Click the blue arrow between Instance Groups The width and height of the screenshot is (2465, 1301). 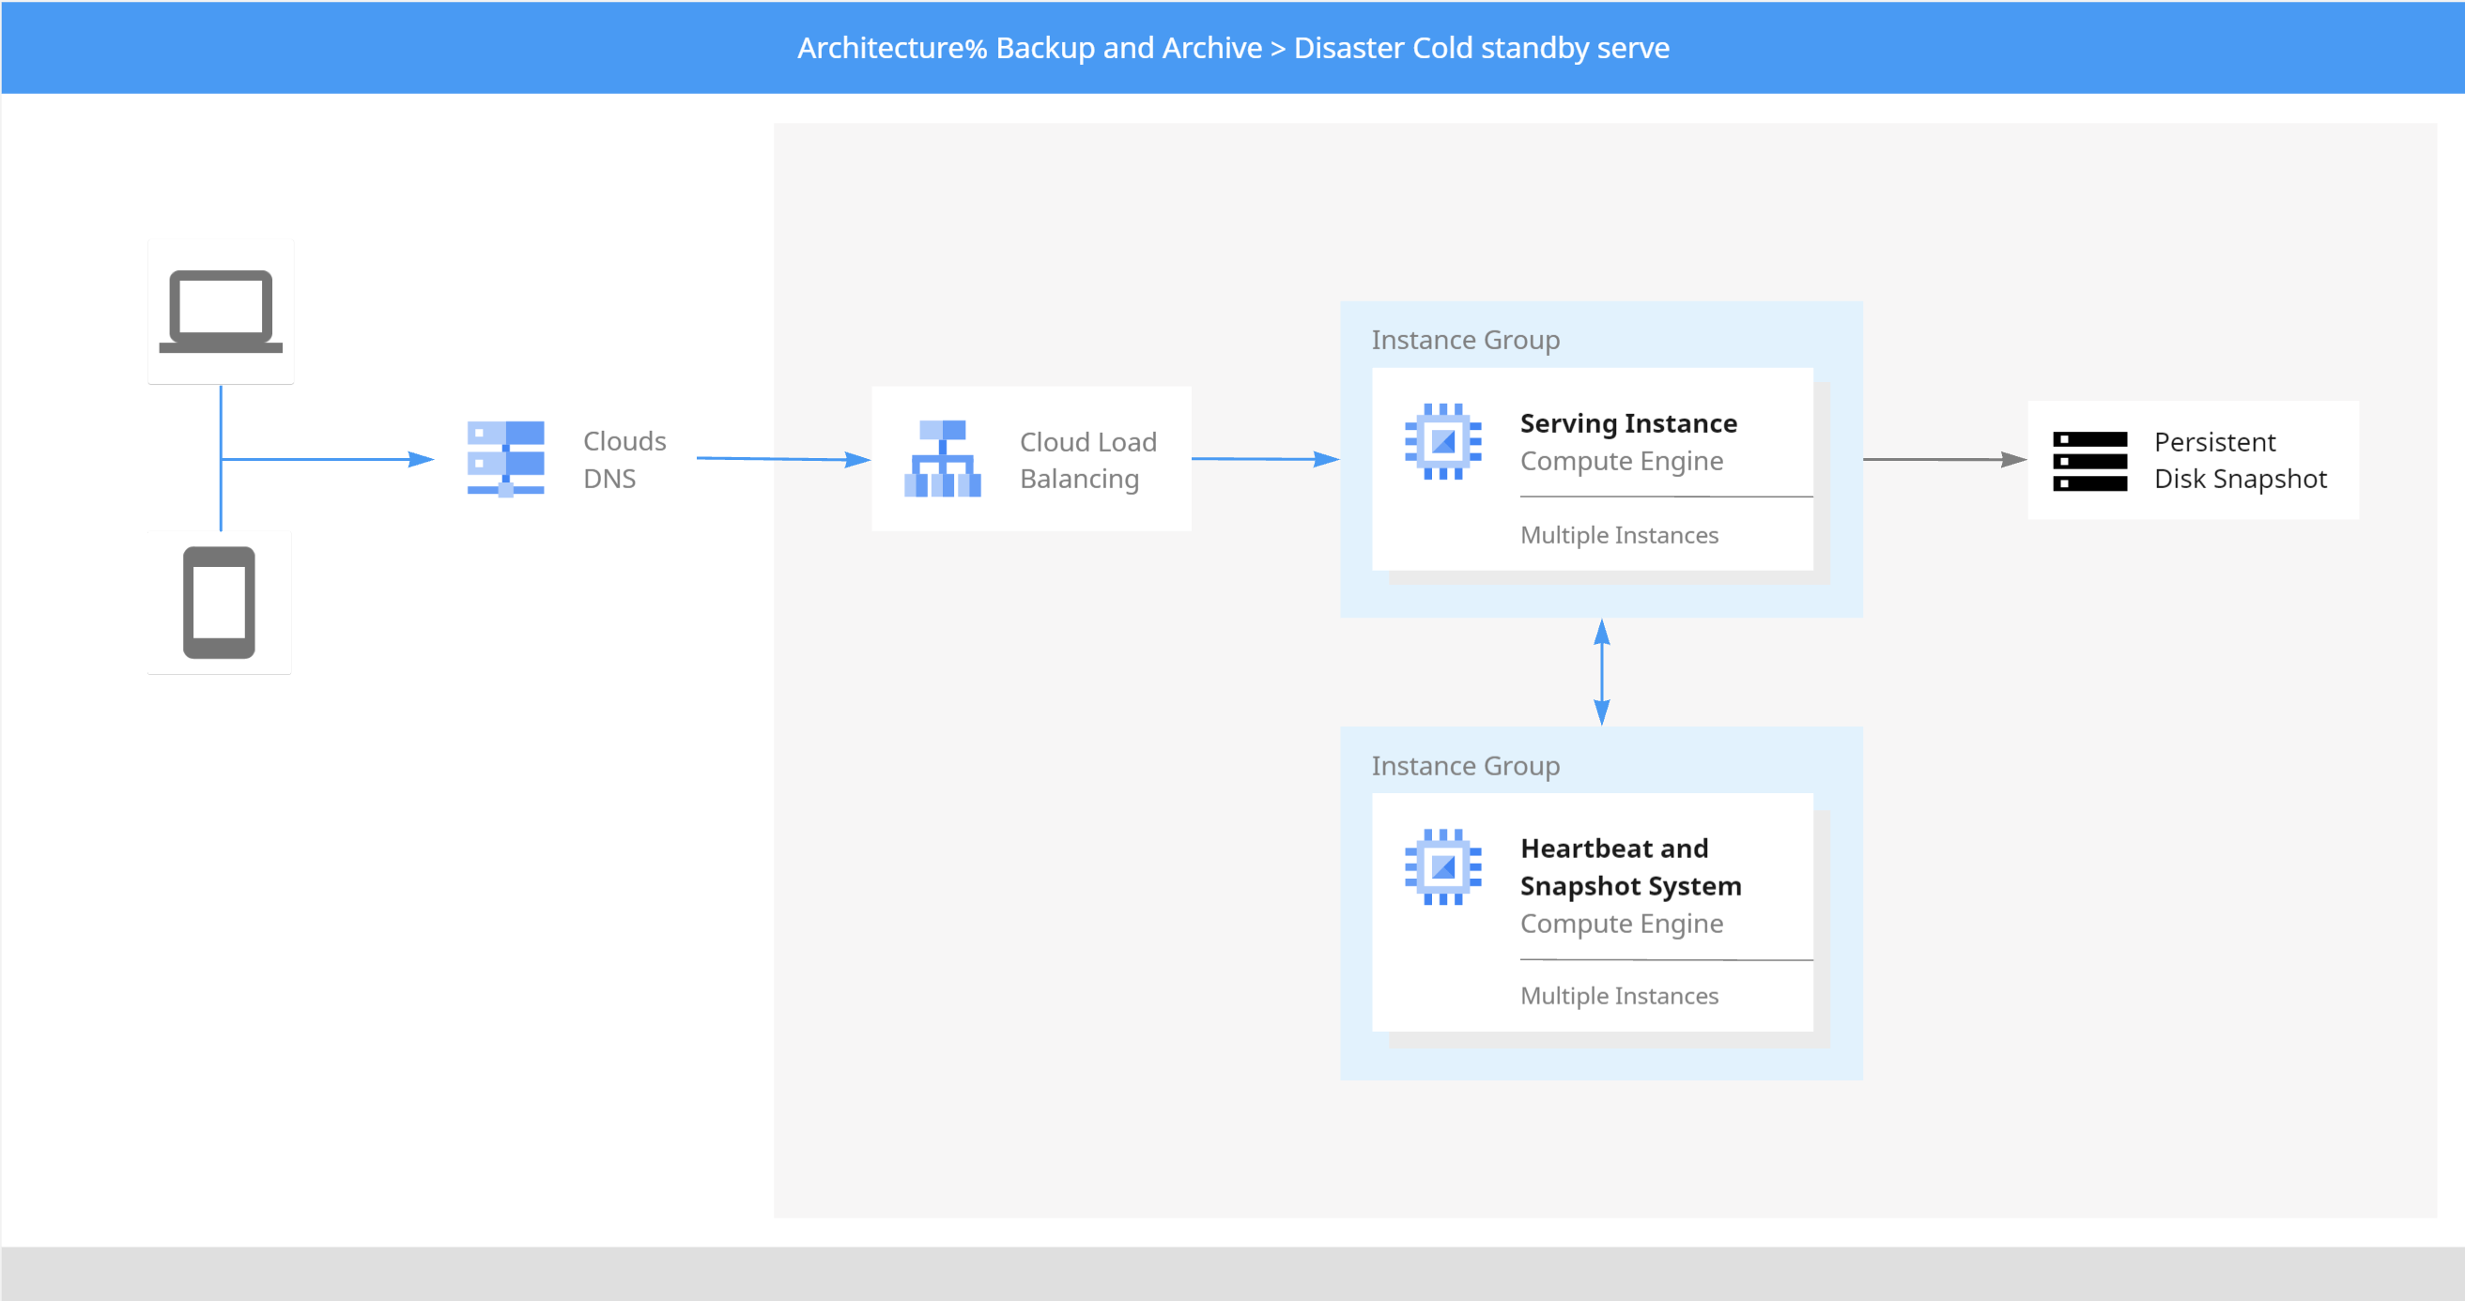(1601, 669)
